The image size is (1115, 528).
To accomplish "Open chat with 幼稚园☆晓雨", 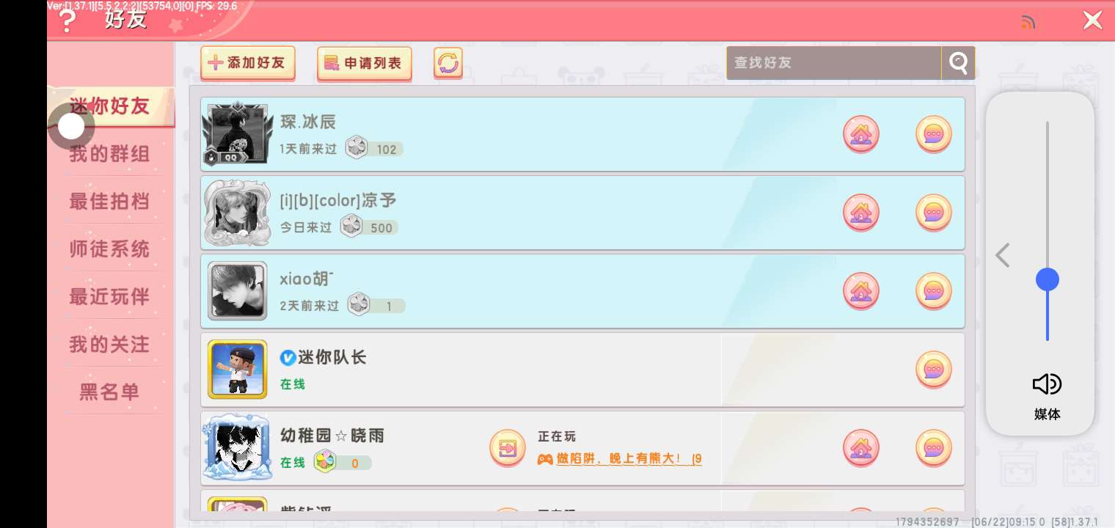I will 933,447.
